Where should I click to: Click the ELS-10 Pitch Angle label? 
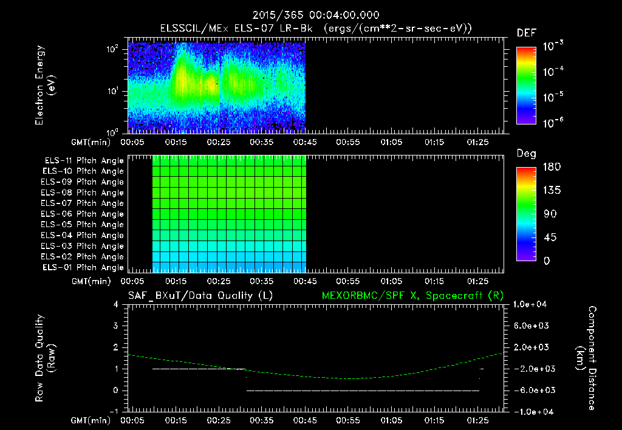point(83,171)
